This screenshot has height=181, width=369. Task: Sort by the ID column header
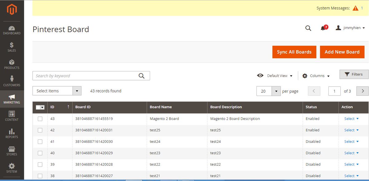pyautogui.click(x=60, y=107)
